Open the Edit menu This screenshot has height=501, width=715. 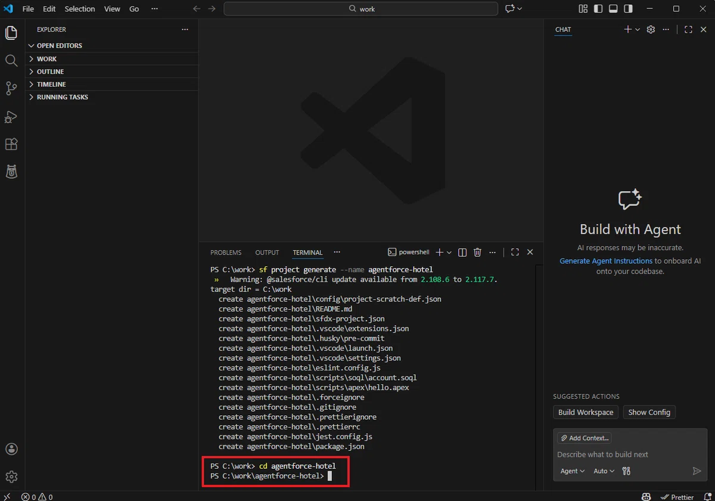(x=49, y=9)
